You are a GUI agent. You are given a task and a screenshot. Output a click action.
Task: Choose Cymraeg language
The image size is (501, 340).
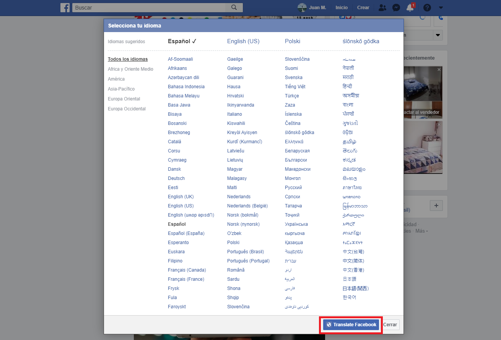[x=177, y=160]
